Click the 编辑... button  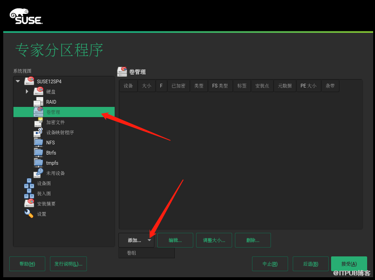(x=175, y=240)
